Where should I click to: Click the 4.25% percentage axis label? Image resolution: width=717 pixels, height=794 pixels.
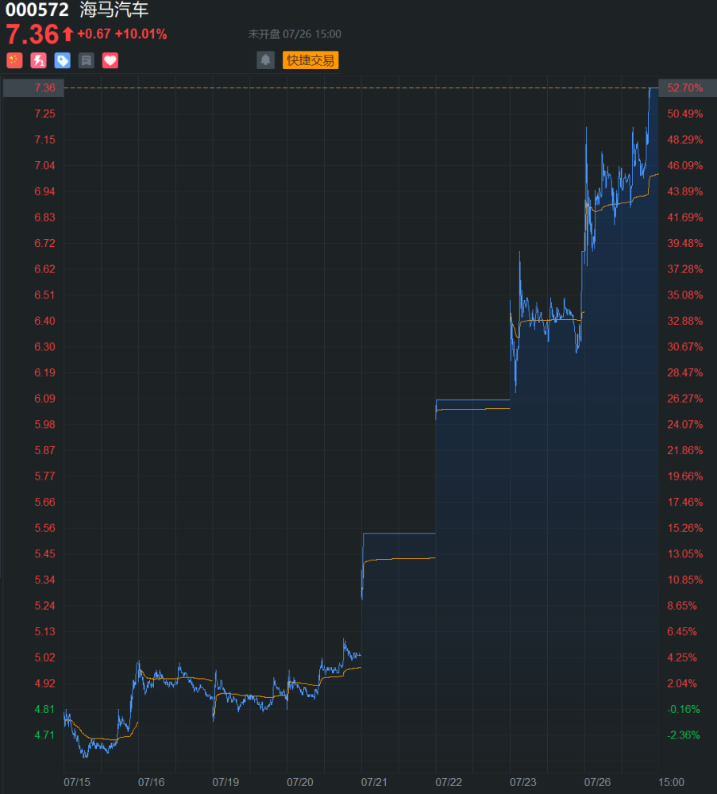pos(682,657)
